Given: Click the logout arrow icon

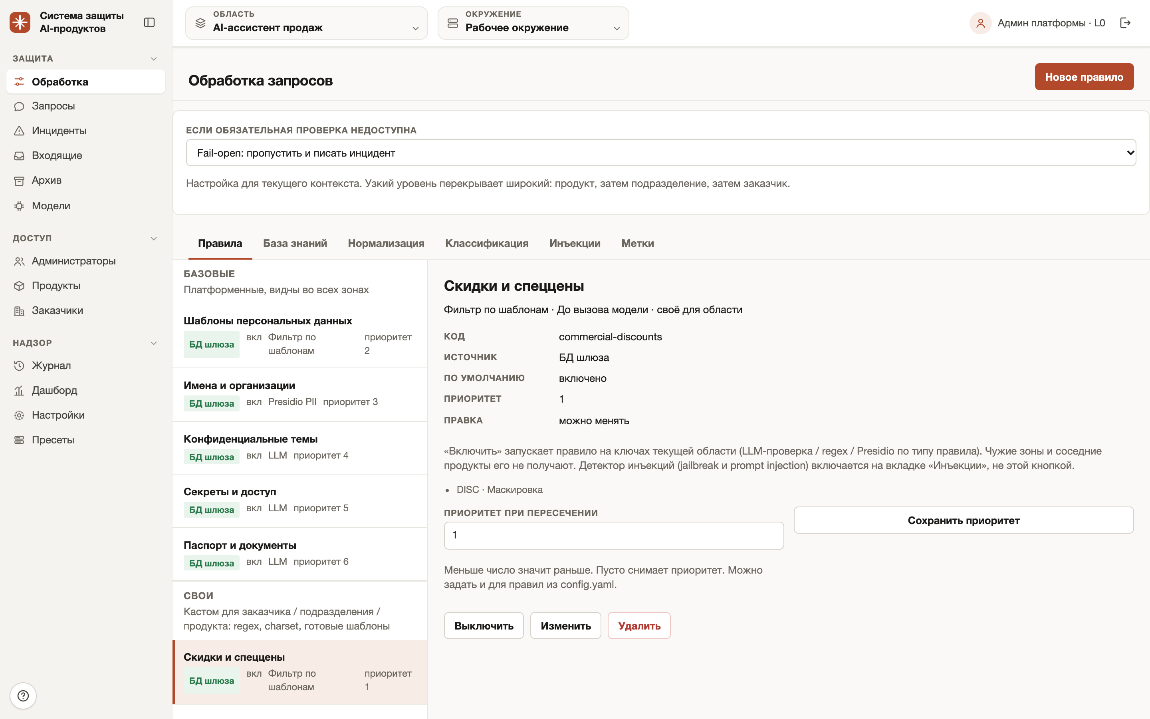Looking at the screenshot, I should point(1125,23).
